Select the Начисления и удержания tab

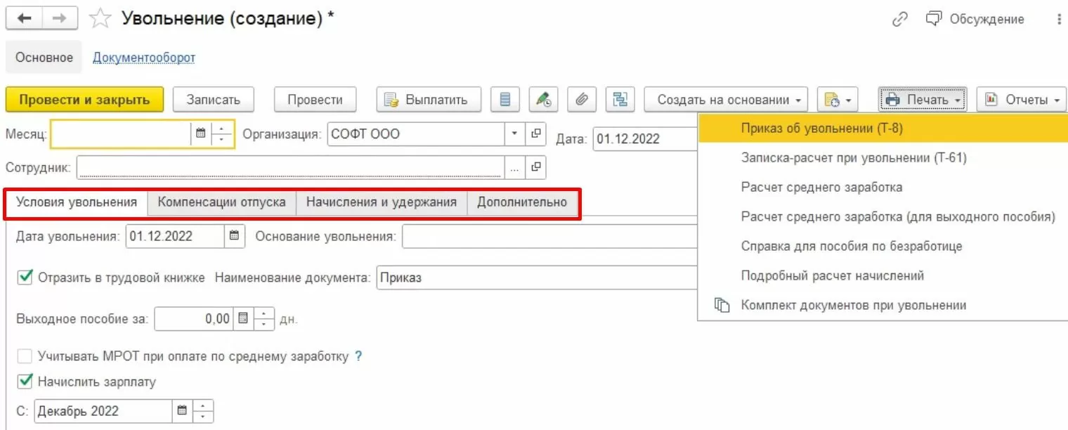382,202
